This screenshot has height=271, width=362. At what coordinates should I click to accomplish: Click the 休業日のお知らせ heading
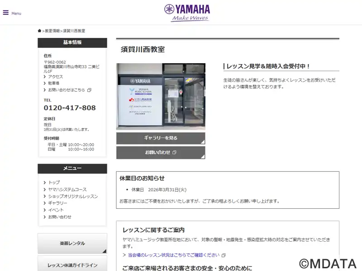pos(142,178)
